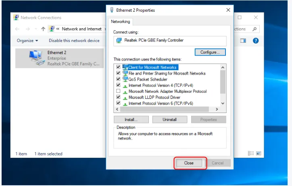Click the horizontal scrollbar thumb in items list
Image resolution: width=292 pixels, height=186 pixels.
(x=165, y=109)
